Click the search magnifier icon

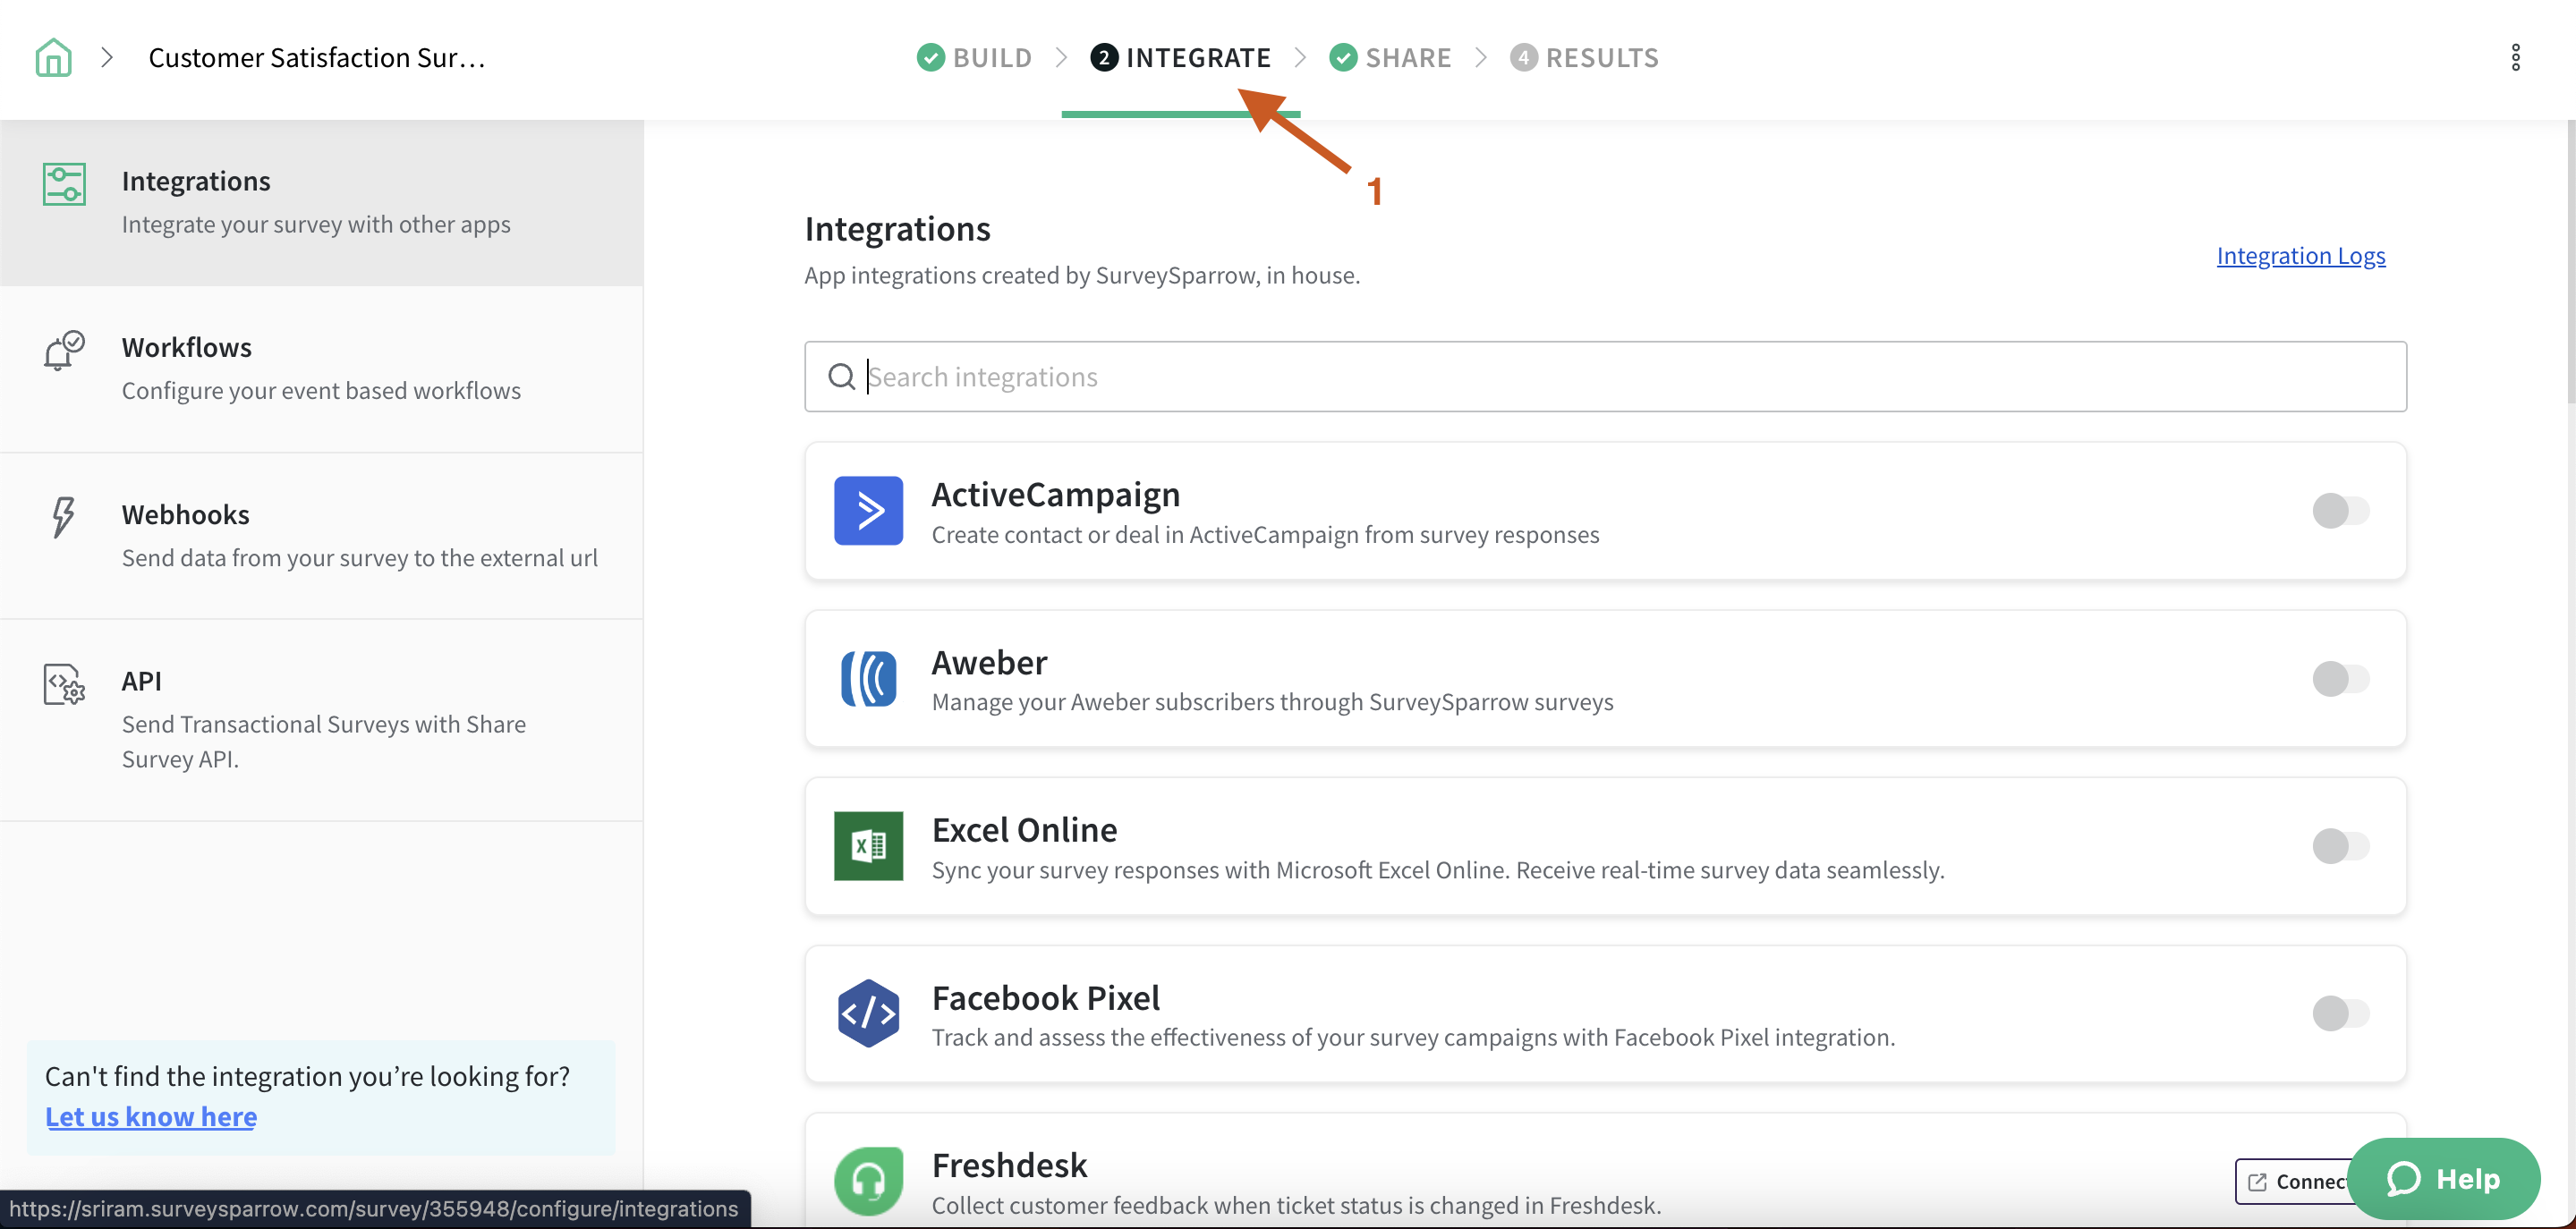[x=841, y=376]
